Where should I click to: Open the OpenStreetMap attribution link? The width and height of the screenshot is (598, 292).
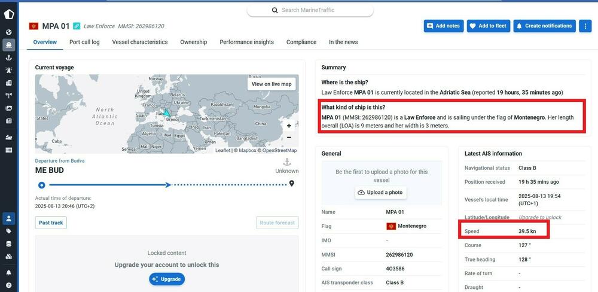(x=279, y=150)
